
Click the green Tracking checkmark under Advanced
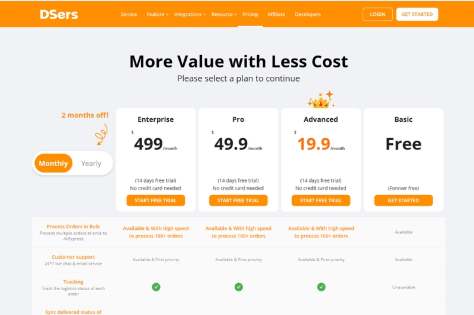[321, 287]
